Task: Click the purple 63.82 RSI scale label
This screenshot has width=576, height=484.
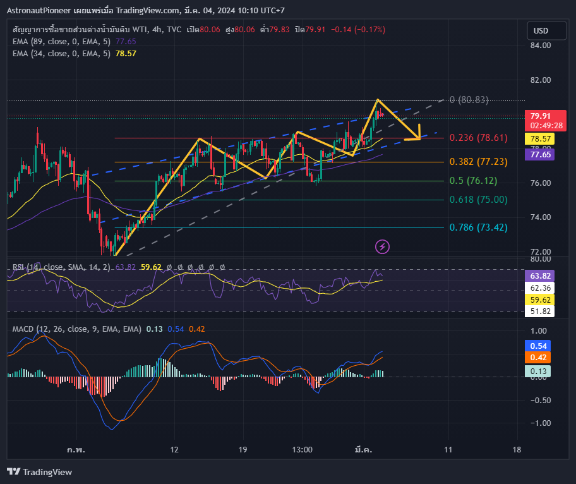Action: click(x=540, y=275)
